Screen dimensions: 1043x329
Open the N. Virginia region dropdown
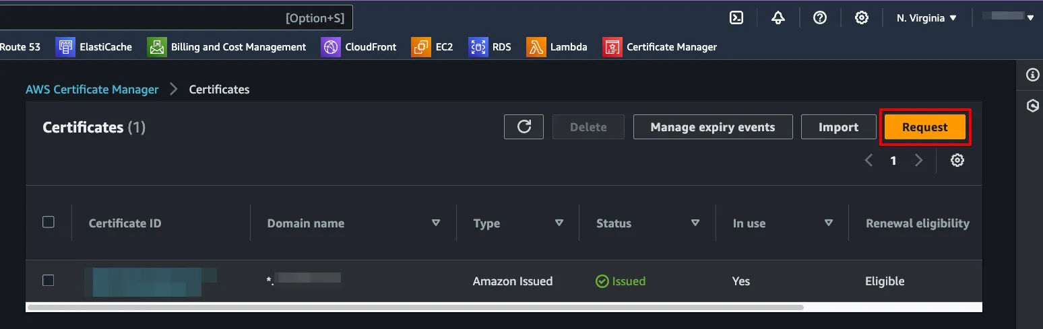[x=926, y=18]
